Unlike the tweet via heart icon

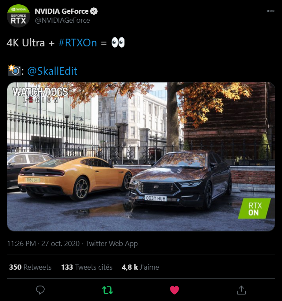174,290
